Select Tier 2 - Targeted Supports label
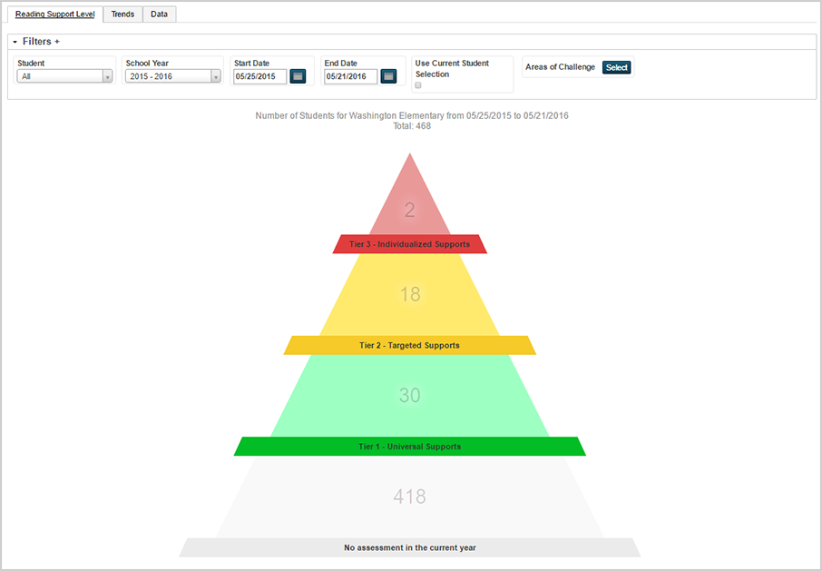The height and width of the screenshot is (571, 822). coord(410,345)
